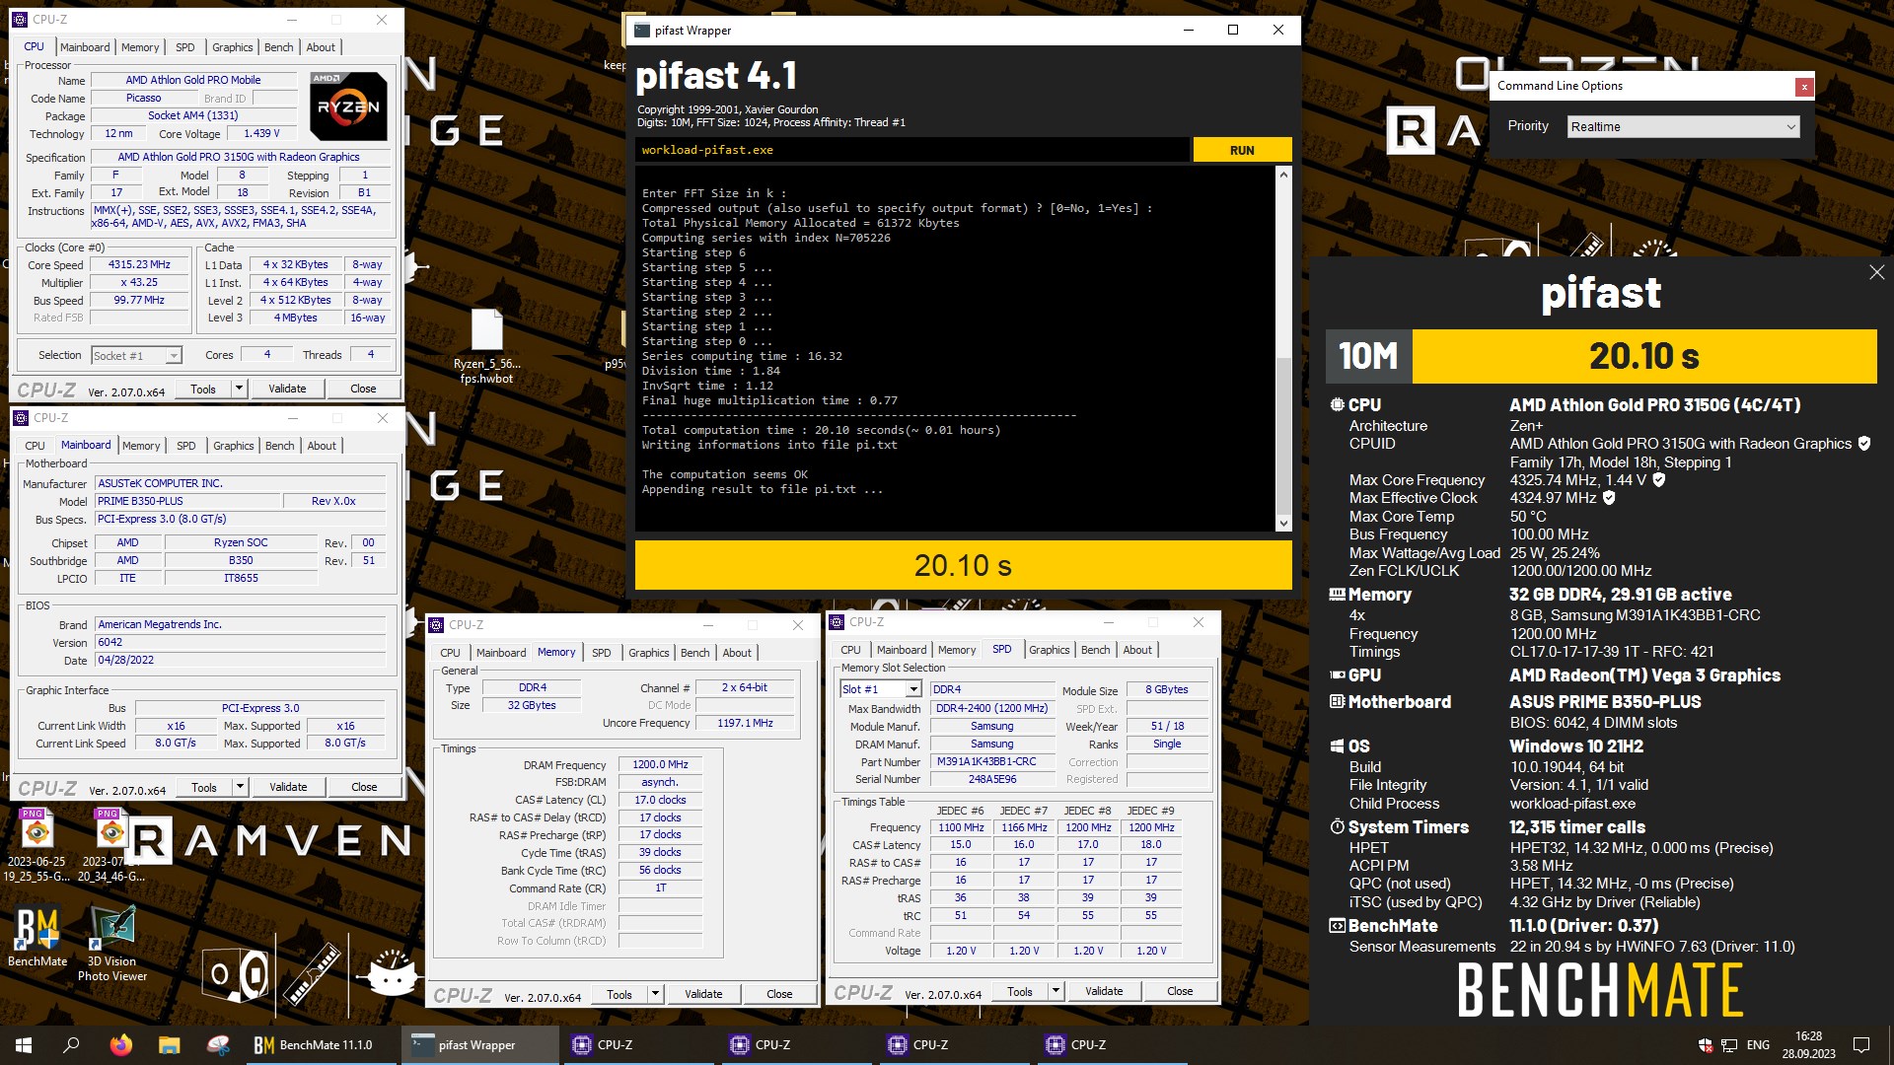Open the Windows Security tray icon
Viewport: 1894px width, 1065px height.
point(1706,1045)
